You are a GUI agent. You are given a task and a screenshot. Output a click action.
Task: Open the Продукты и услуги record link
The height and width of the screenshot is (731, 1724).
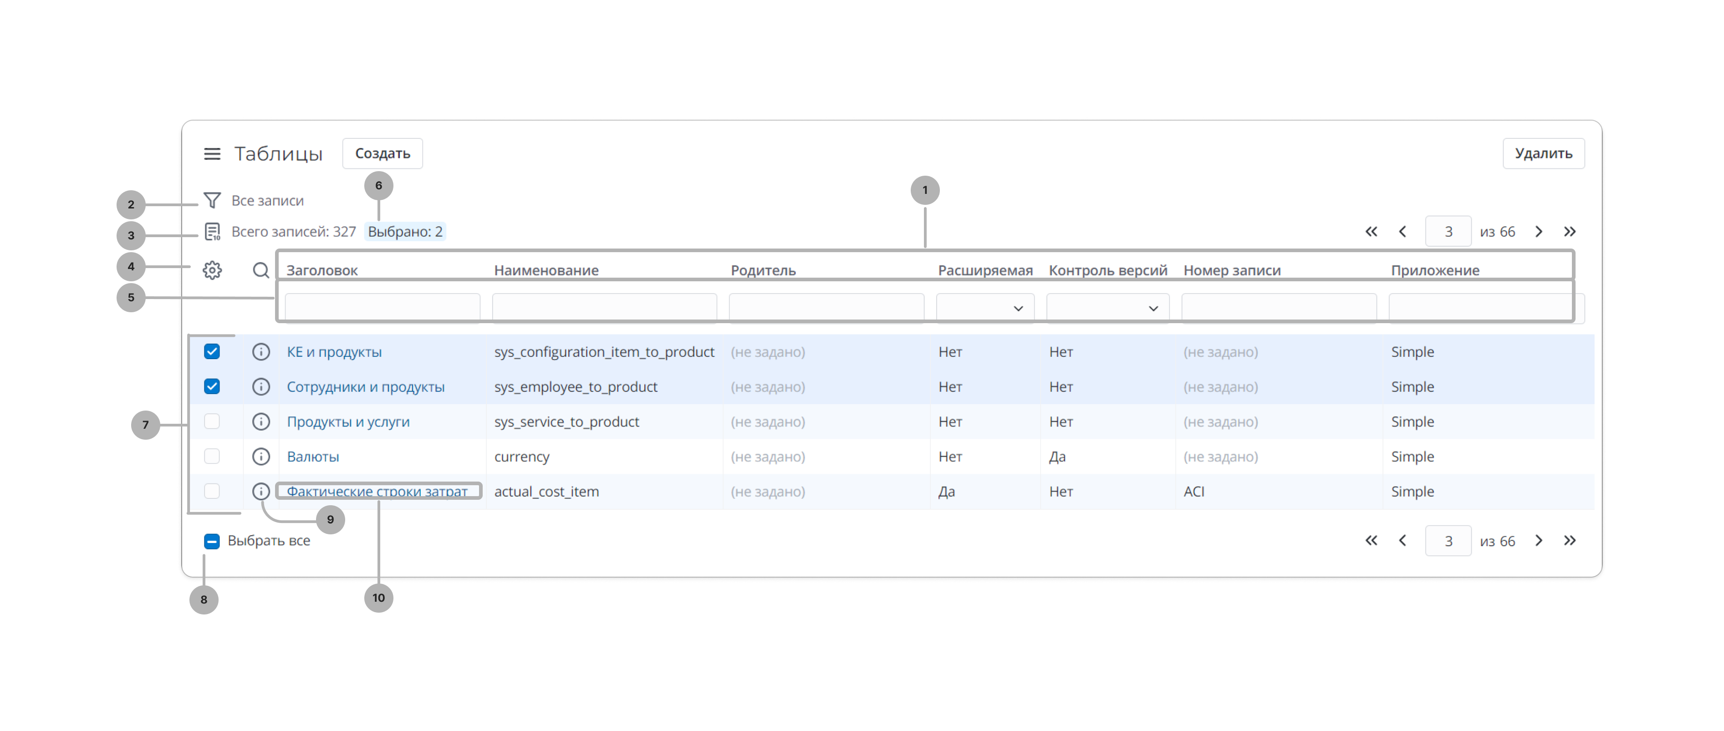tap(348, 421)
